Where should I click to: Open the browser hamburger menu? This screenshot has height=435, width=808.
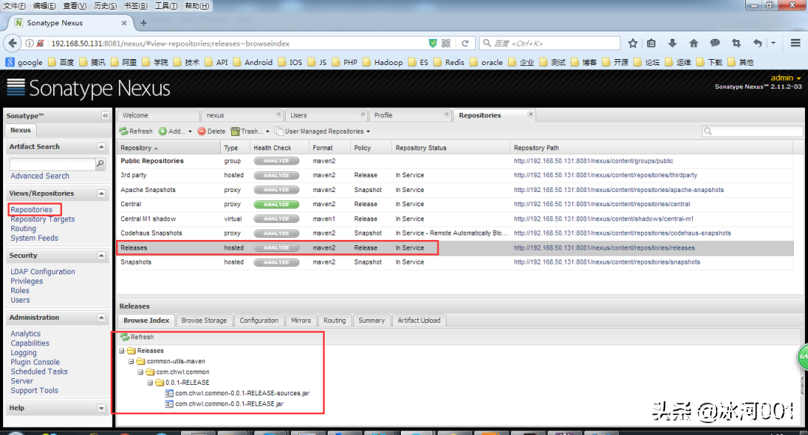[795, 43]
